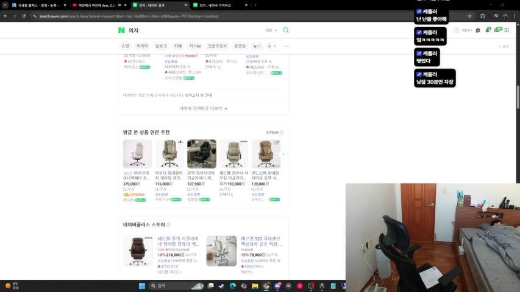Click the AiTEMS info icon
This screenshot has width=520, height=292.
[282, 133]
